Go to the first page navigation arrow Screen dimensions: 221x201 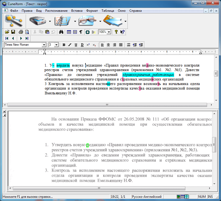coord(7,38)
